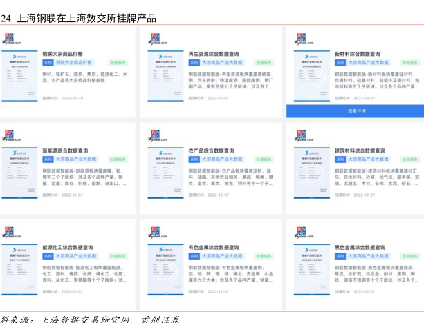Click 挂牌时间 date on 再生资源综合数据查询 card
Screen dimensions: 424x323
click(208, 98)
